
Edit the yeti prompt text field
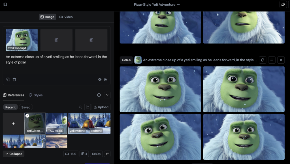56,59
